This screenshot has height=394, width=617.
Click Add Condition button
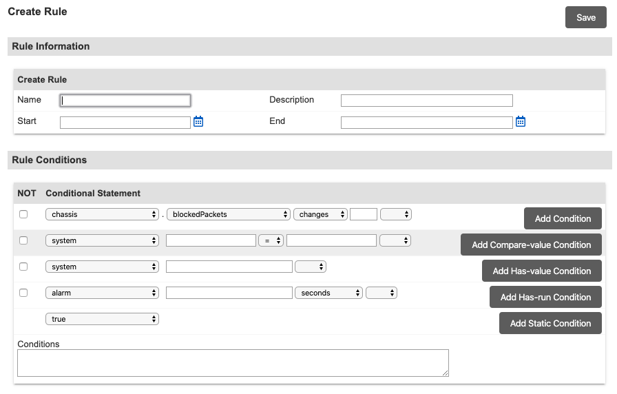click(x=563, y=218)
